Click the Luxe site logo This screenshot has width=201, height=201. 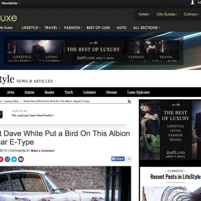click(x=9, y=18)
